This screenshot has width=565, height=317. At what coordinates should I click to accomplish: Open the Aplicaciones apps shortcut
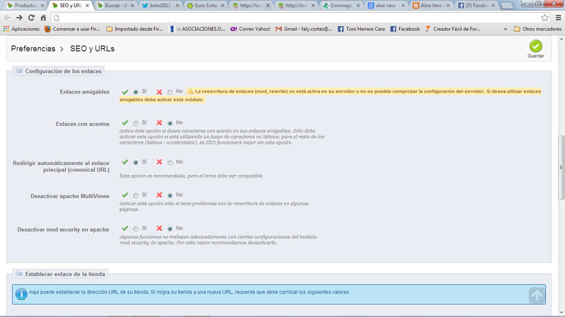pos(21,29)
